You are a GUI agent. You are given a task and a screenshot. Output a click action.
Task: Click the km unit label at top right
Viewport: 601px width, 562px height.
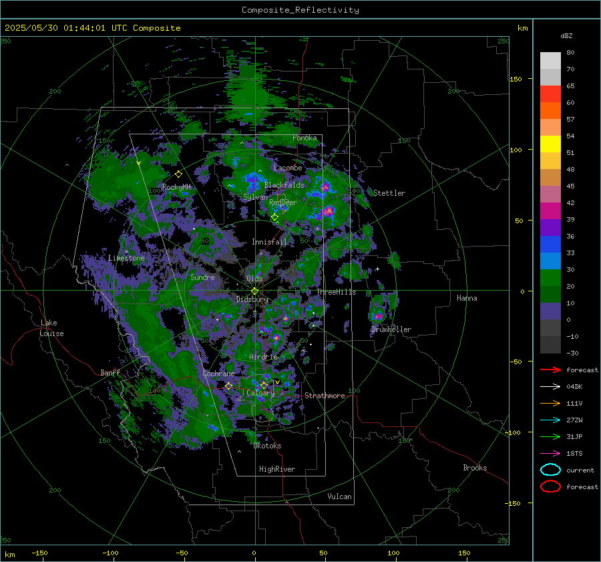coord(522,28)
